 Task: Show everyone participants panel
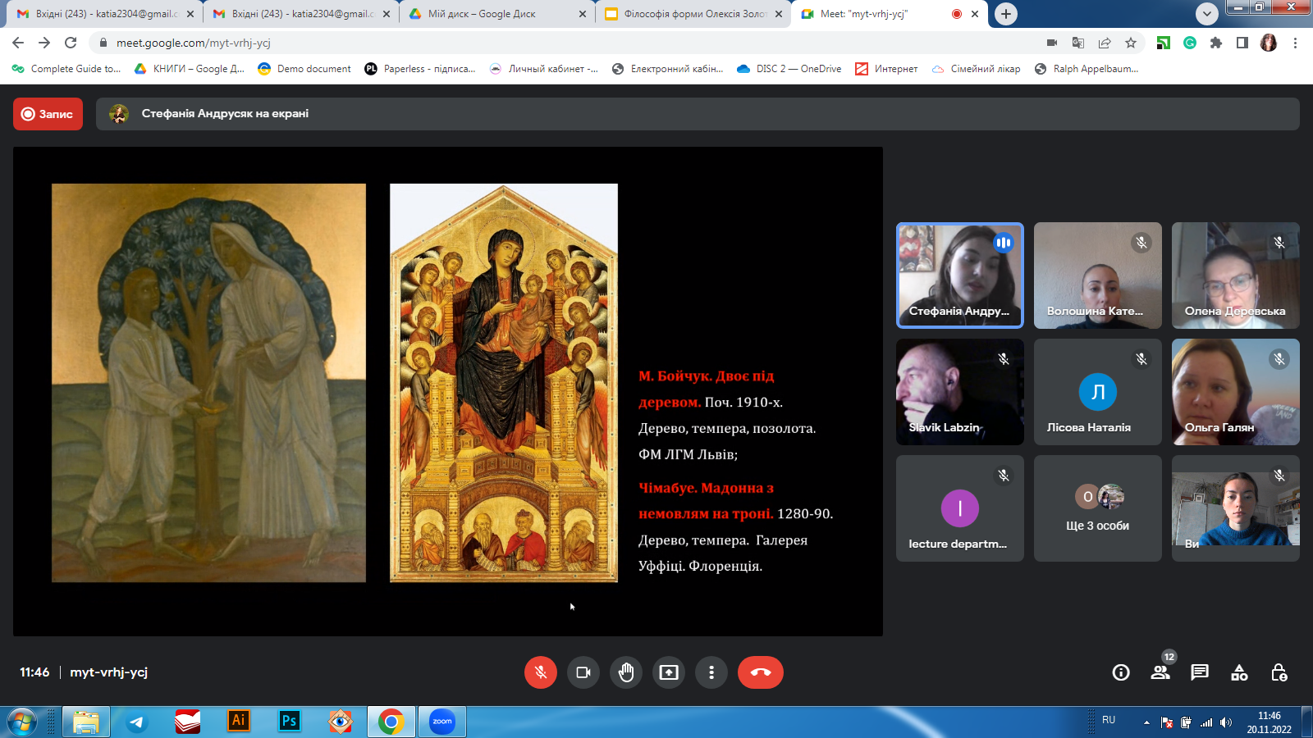click(1160, 672)
